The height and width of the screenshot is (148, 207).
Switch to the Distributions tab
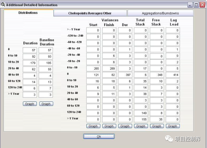point(28,13)
